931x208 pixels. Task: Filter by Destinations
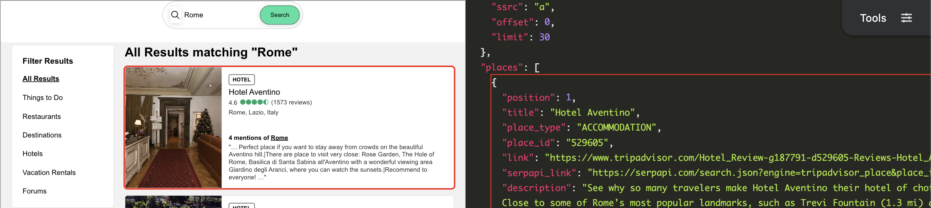point(42,135)
